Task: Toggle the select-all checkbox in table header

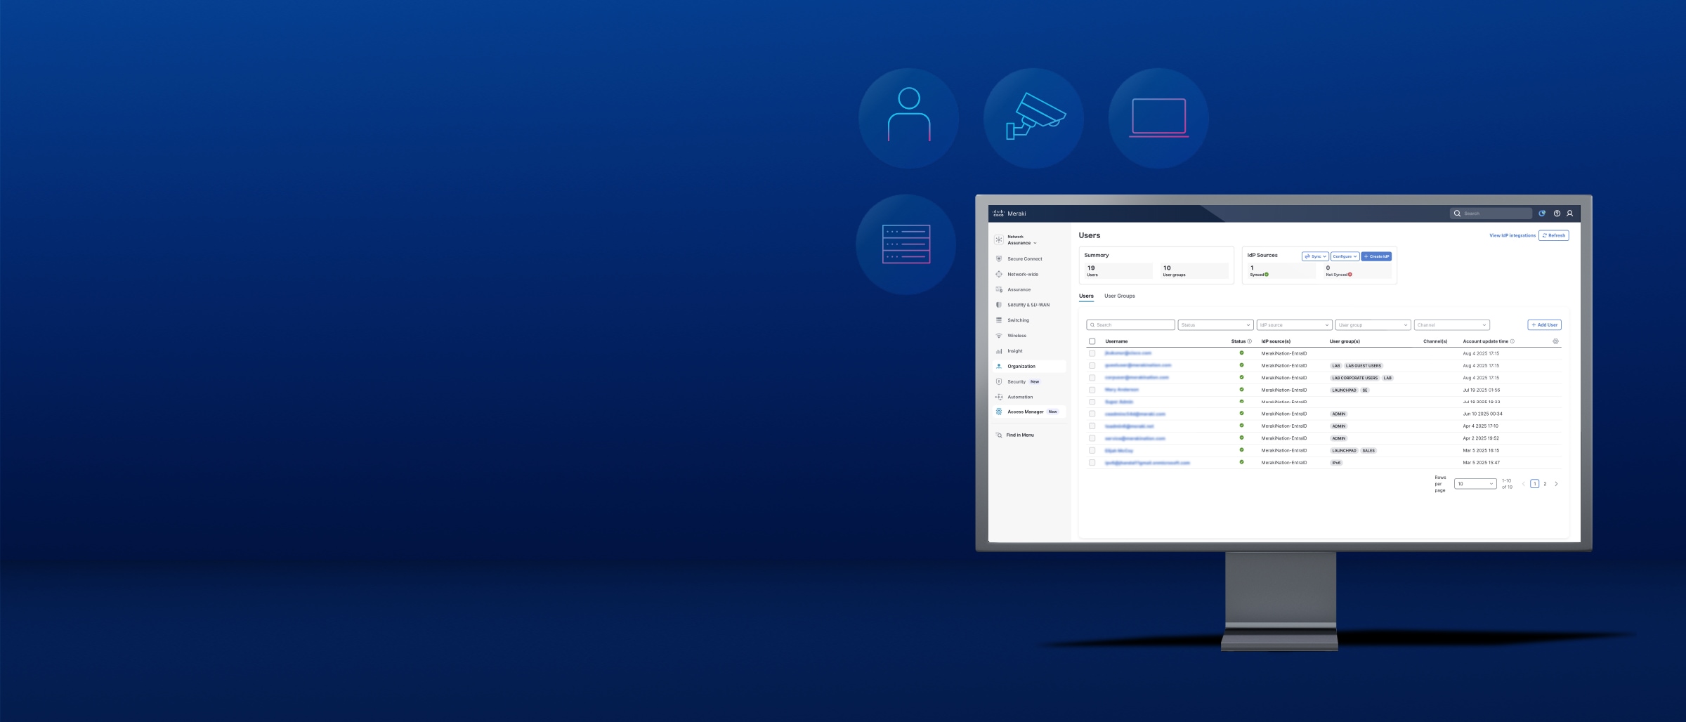Action: tap(1093, 341)
